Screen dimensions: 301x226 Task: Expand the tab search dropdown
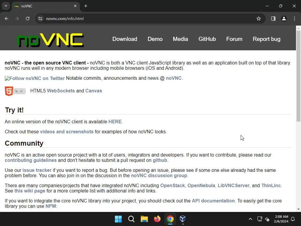point(6,6)
